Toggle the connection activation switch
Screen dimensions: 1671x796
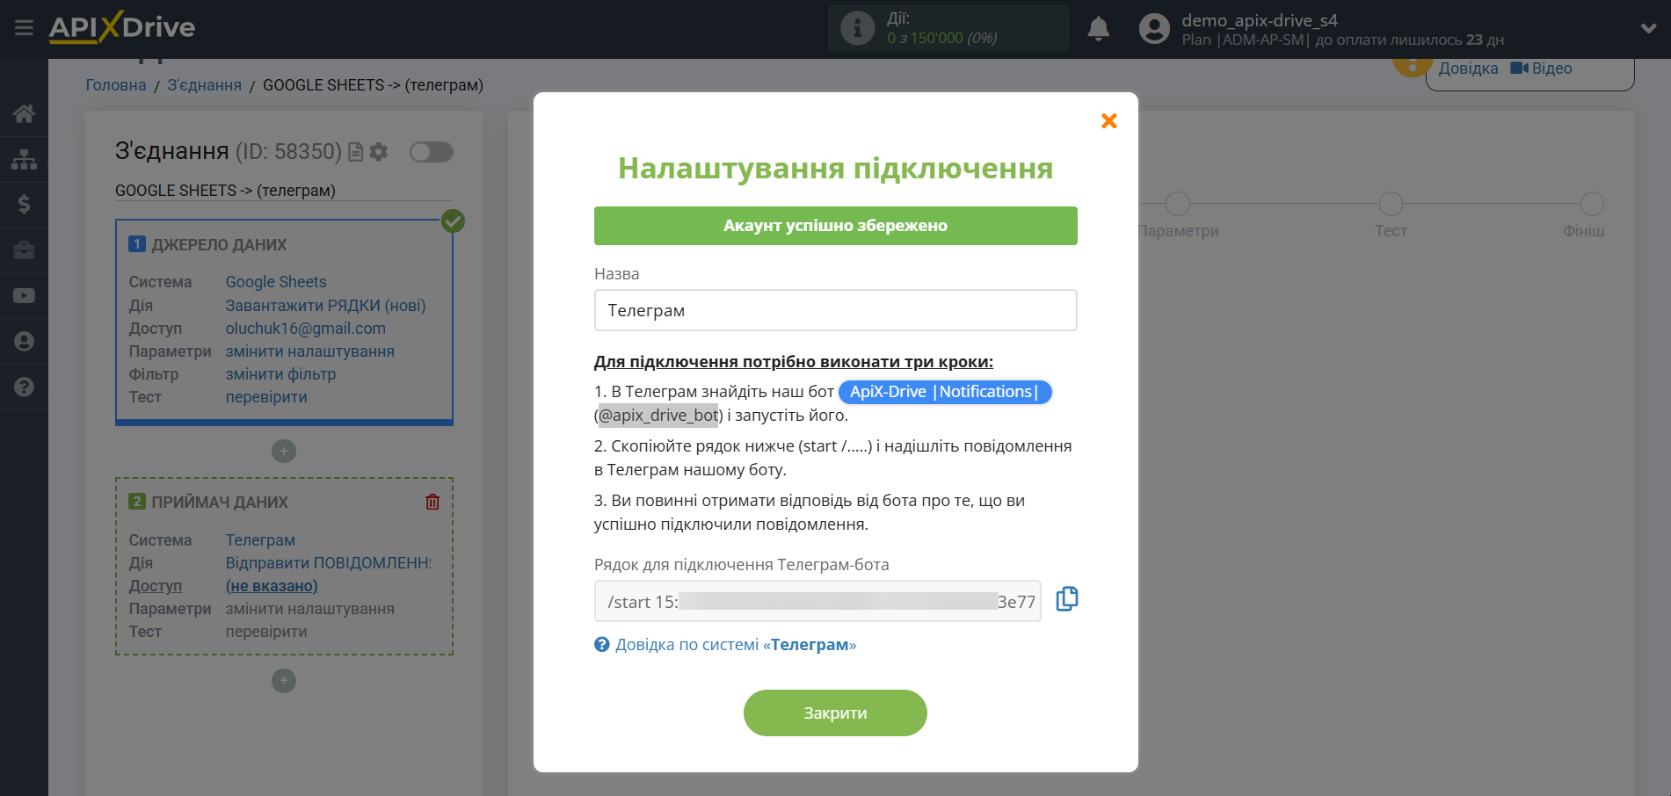431,151
